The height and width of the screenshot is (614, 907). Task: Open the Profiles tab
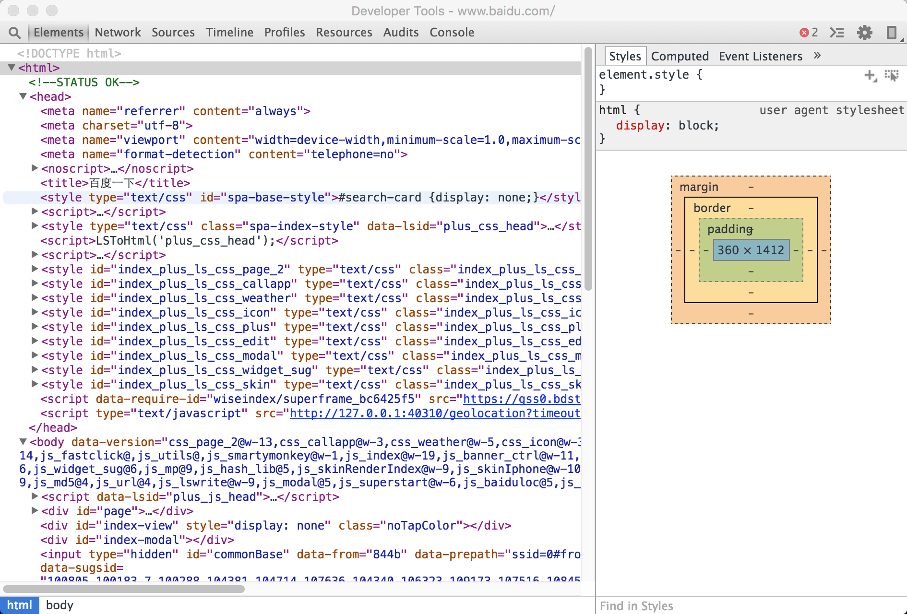tap(285, 32)
